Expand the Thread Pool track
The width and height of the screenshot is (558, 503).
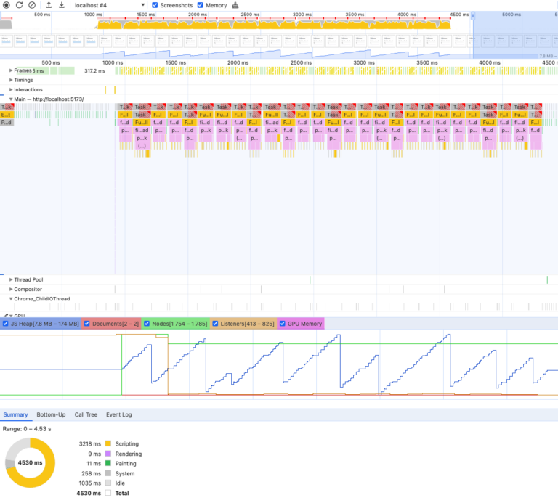11,279
